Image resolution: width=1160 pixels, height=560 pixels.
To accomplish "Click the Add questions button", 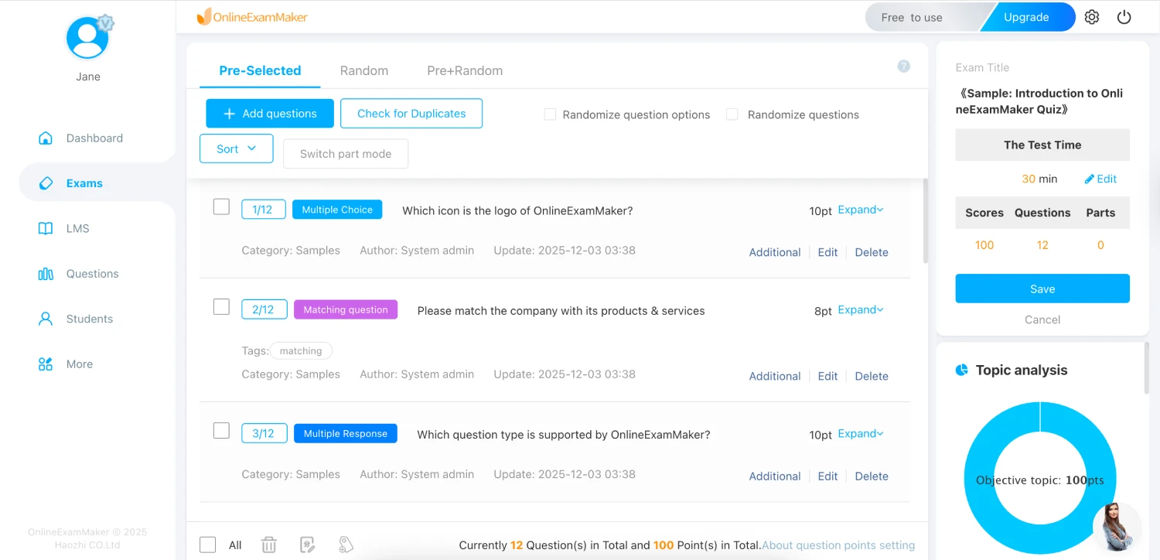I will 270,114.
